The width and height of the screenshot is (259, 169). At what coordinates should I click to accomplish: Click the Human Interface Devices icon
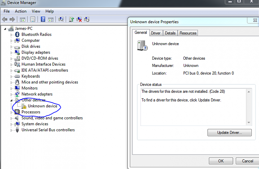click(17, 64)
